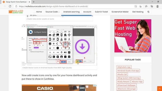Open the #Doctor App tag
The width and height of the screenshot is (162, 91).
(x=137, y=81)
